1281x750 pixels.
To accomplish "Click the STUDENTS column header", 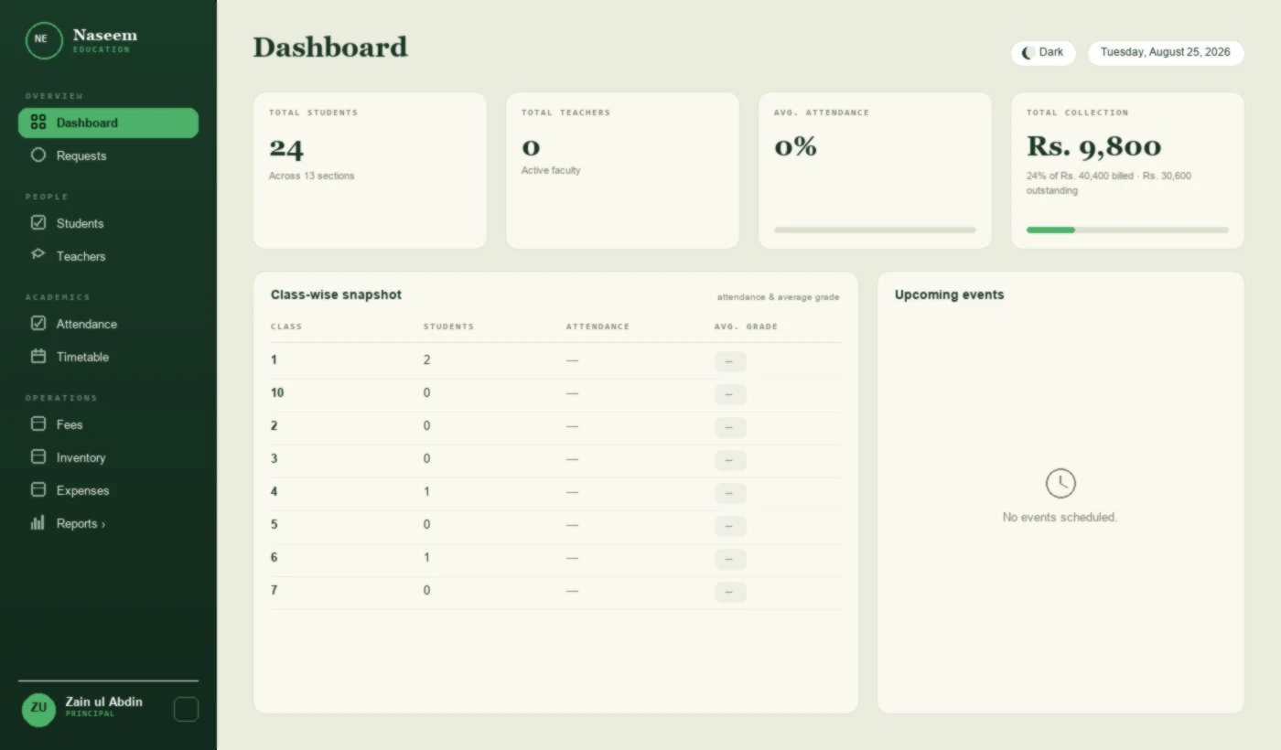I will [x=448, y=327].
